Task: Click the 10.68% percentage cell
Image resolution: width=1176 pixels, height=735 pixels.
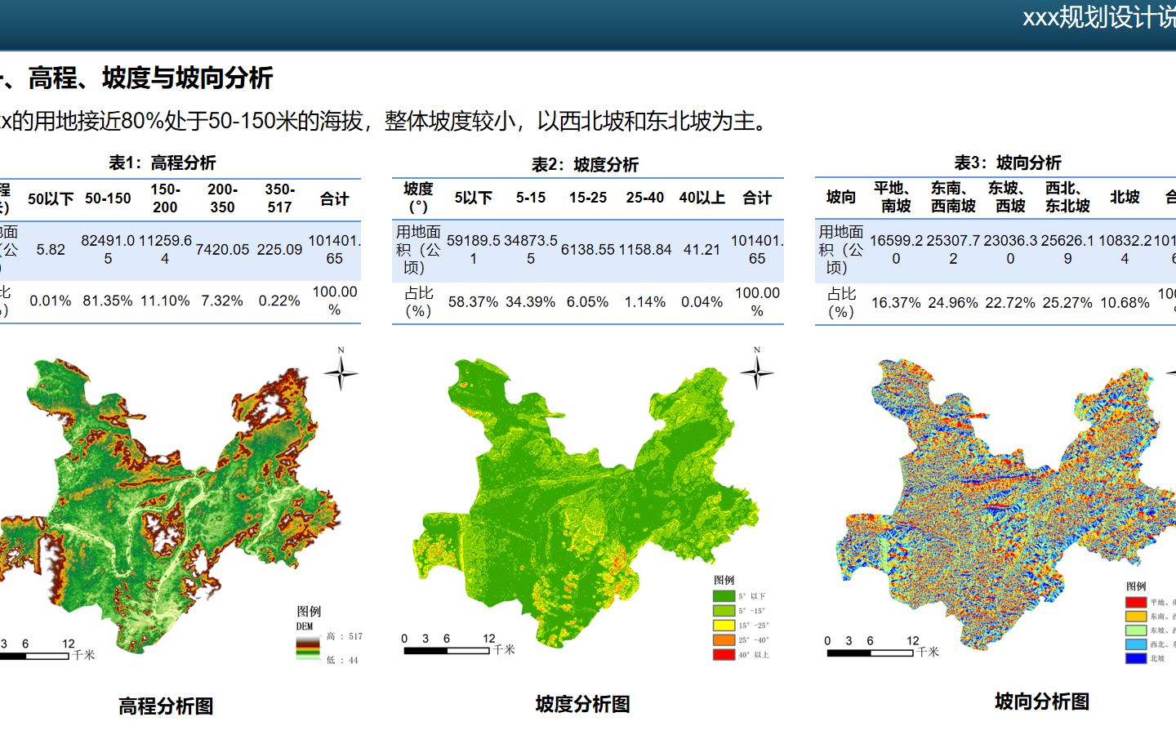Action: point(1125,303)
